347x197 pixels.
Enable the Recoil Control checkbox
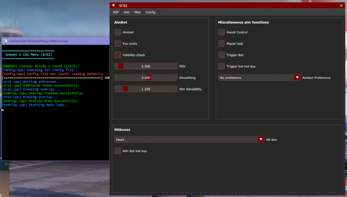click(x=222, y=32)
